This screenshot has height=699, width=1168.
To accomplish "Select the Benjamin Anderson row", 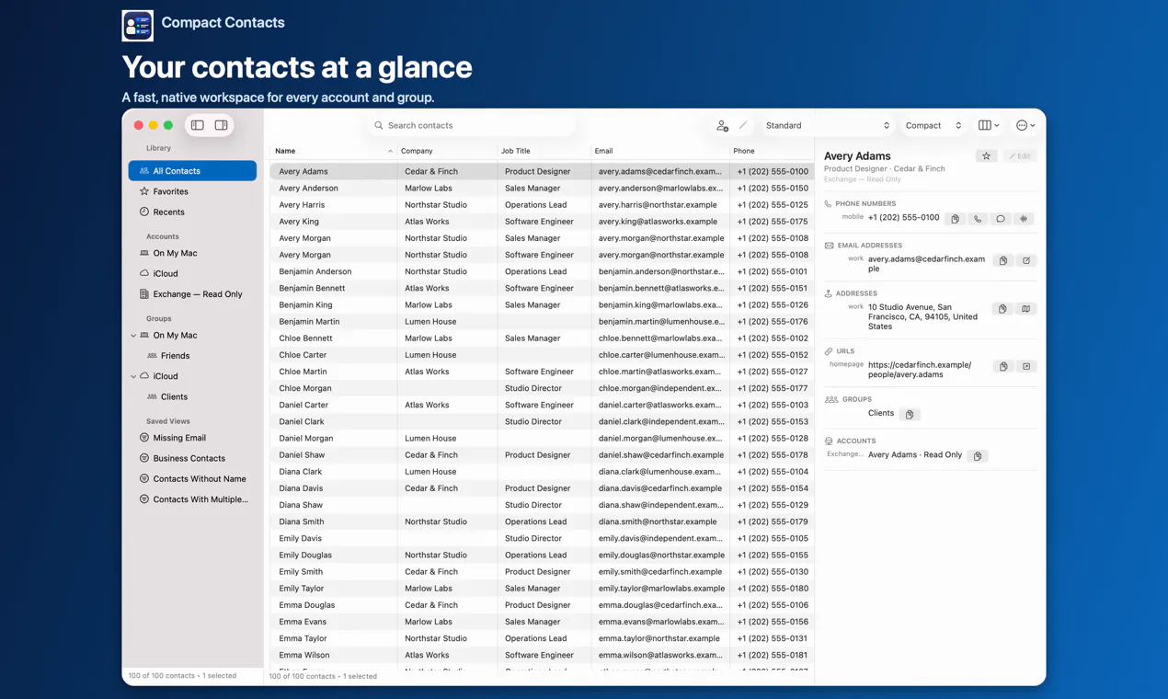I will tap(542, 271).
